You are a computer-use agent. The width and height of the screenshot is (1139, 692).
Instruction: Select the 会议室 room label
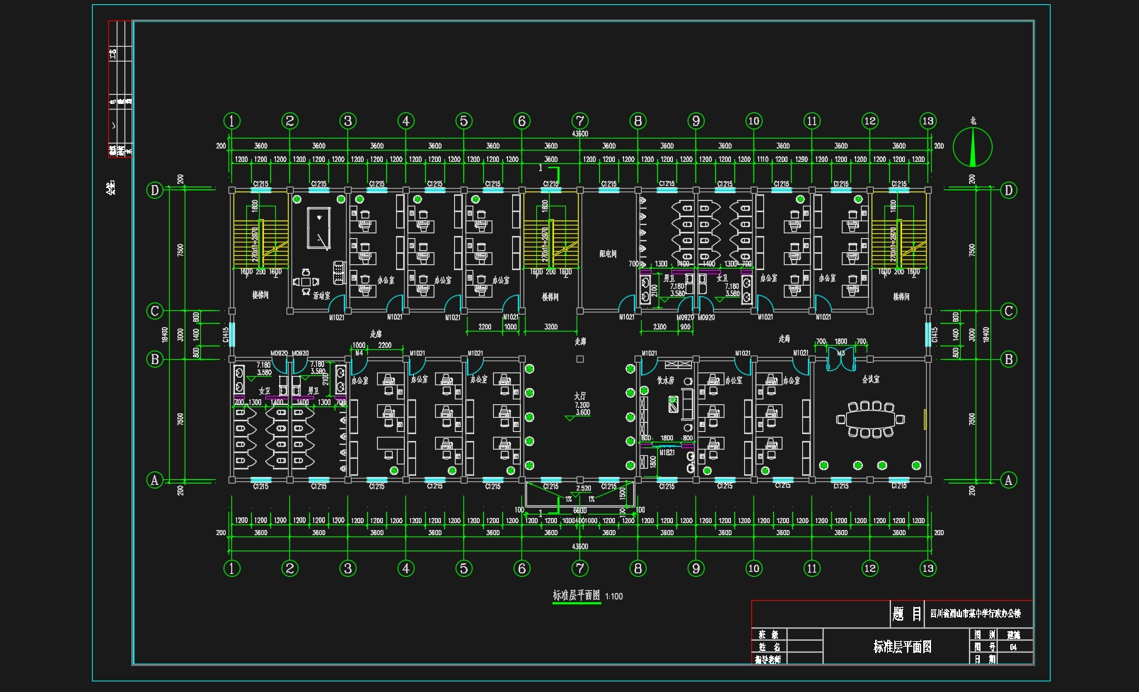[871, 380]
